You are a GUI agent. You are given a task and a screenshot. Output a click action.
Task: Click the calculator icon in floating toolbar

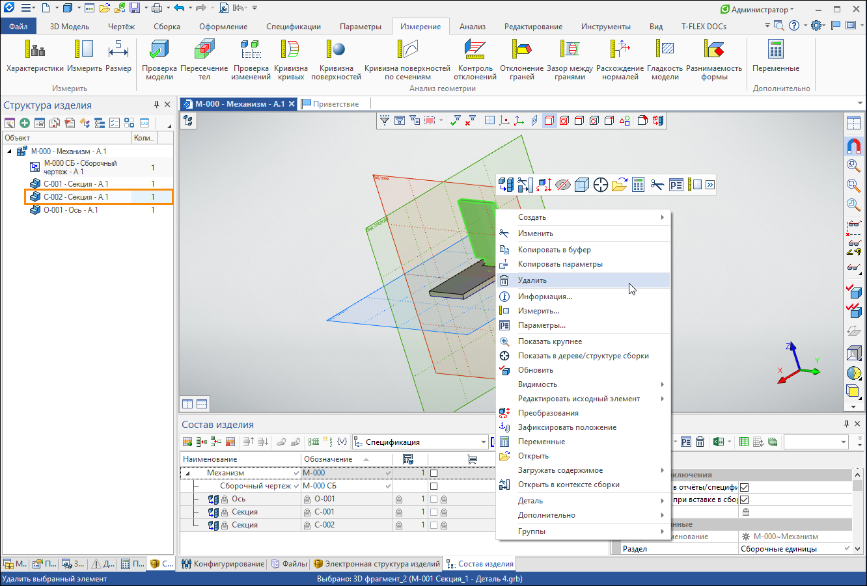click(638, 185)
